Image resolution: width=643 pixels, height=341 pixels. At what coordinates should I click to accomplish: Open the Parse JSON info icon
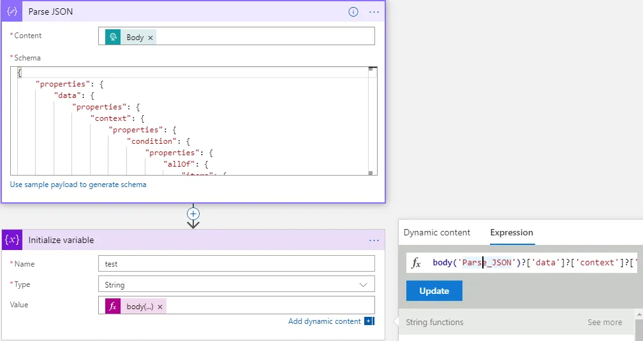coord(353,12)
